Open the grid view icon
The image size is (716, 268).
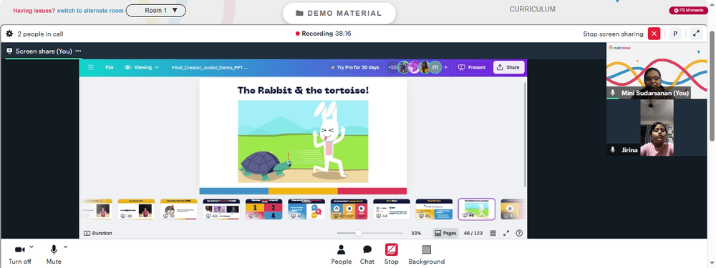[493, 233]
